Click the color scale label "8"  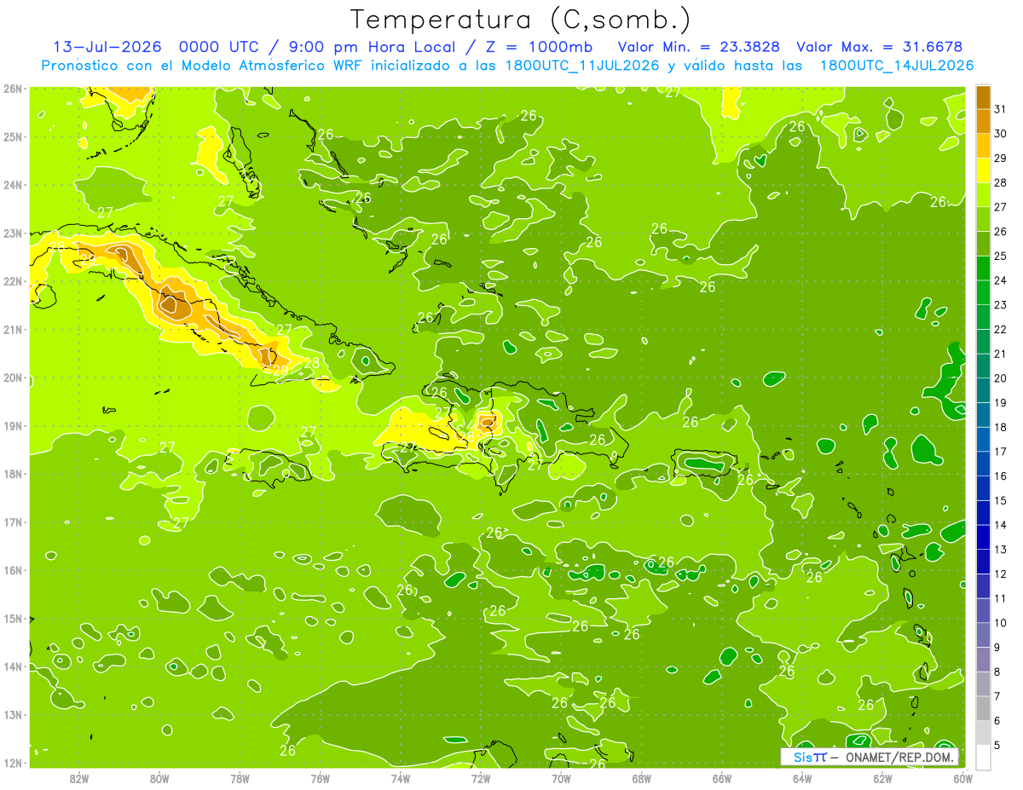tap(998, 672)
